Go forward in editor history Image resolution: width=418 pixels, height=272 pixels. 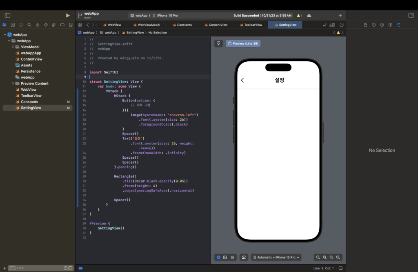(93, 25)
